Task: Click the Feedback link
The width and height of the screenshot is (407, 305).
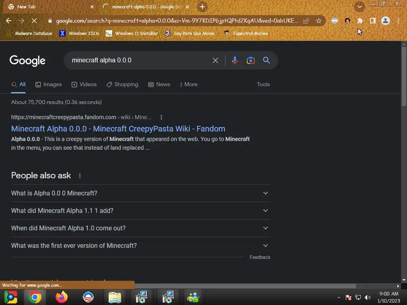Action: [x=260, y=257]
